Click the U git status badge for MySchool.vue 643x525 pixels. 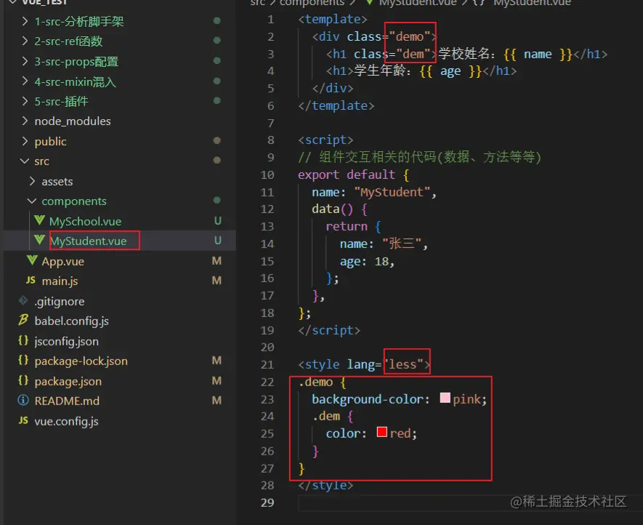tap(218, 221)
